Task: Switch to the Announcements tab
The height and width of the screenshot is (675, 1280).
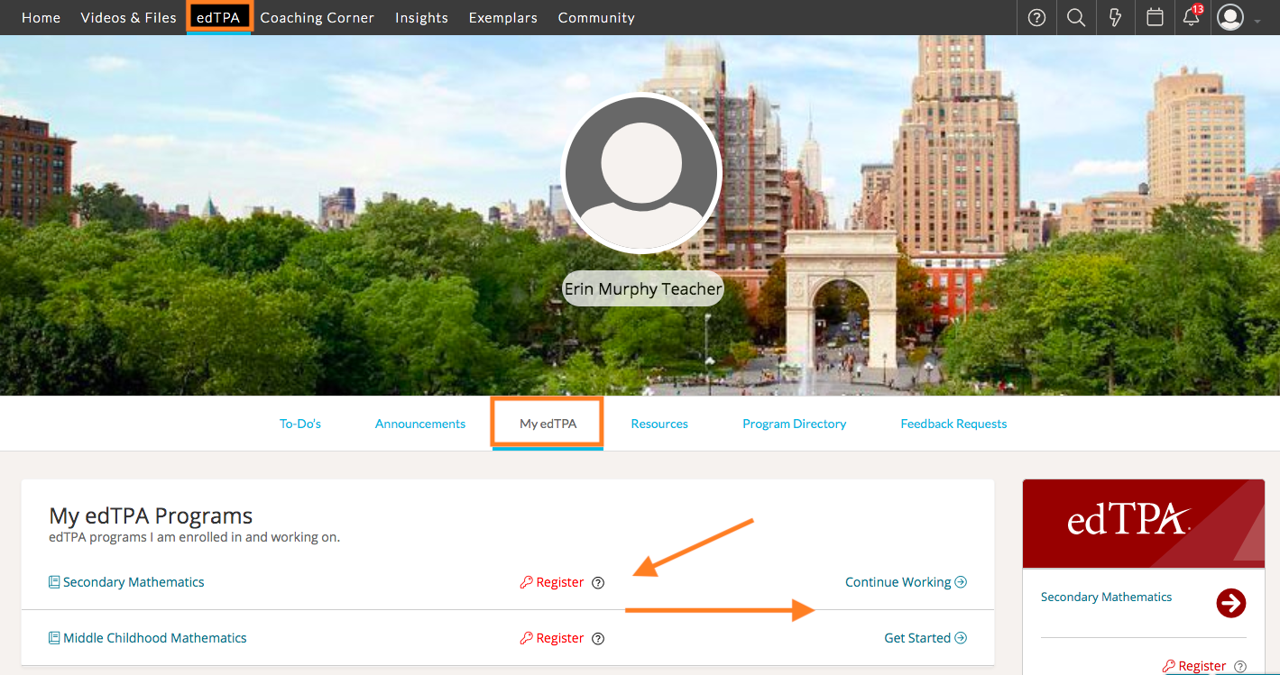Action: click(420, 423)
